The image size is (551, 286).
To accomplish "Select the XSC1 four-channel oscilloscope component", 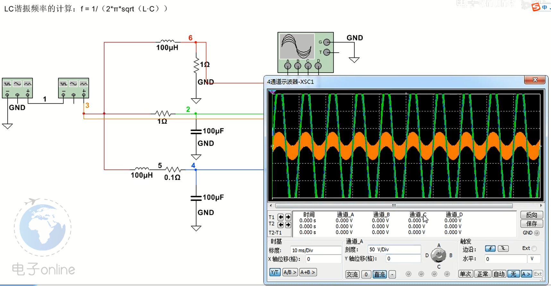I will click(306, 52).
